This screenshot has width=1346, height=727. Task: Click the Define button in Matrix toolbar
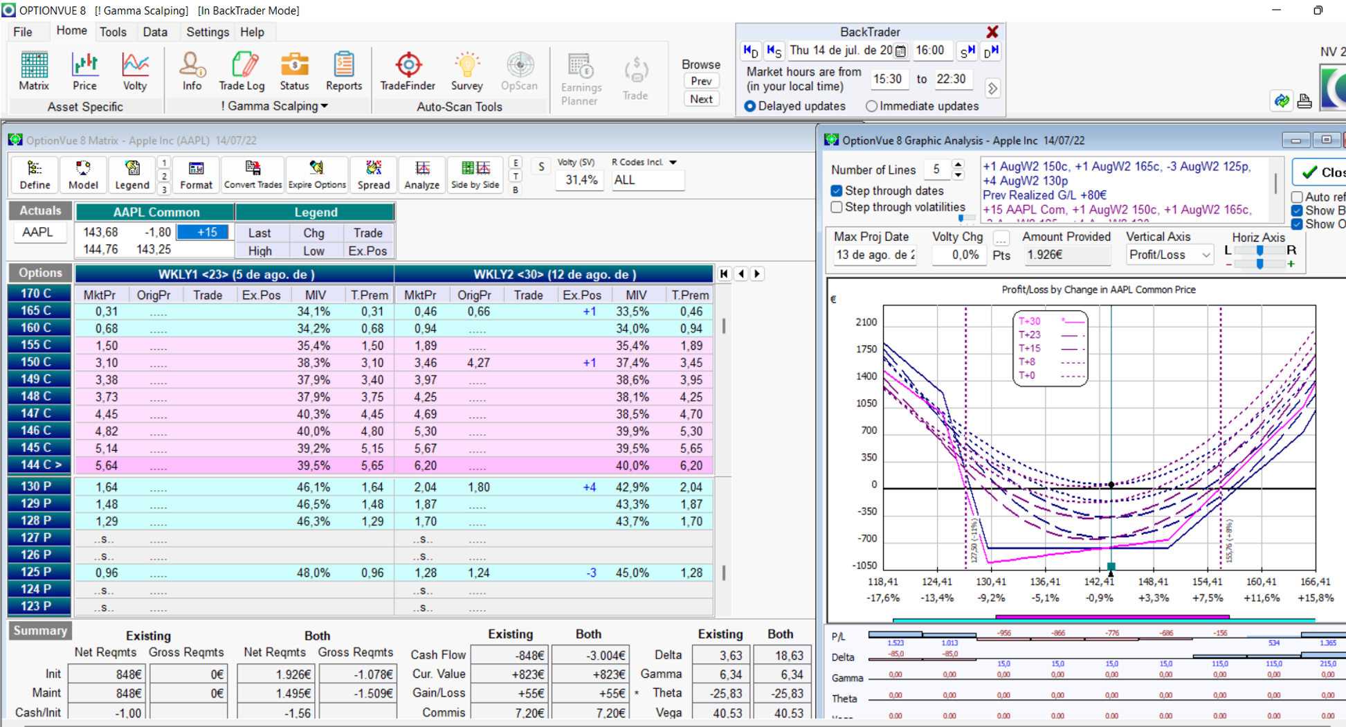[x=35, y=174]
